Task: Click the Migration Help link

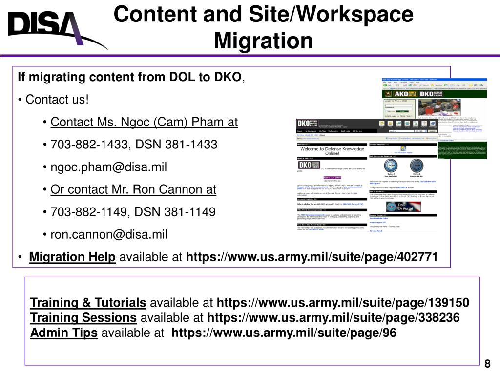Action: coord(72,257)
